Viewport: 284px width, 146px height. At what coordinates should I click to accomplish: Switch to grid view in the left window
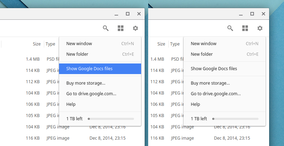121,28
